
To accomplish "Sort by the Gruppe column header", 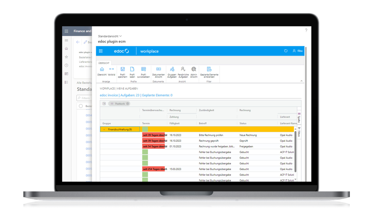I will coord(107,124).
